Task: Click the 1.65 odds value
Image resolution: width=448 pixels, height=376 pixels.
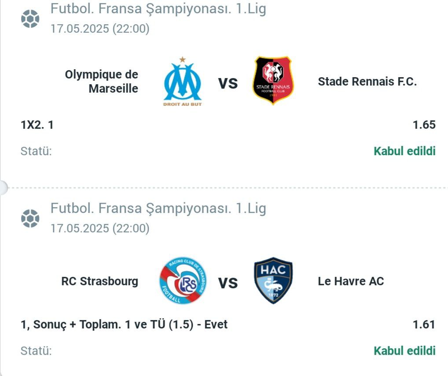Action: [x=424, y=125]
